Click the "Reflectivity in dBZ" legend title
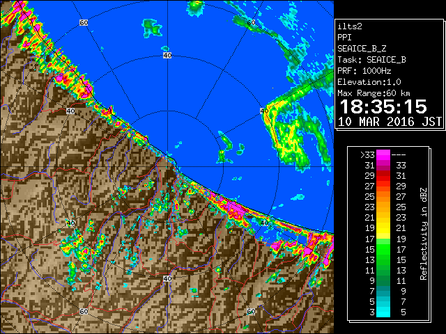Viewport: 446px width, 334px height. pyautogui.click(x=424, y=234)
